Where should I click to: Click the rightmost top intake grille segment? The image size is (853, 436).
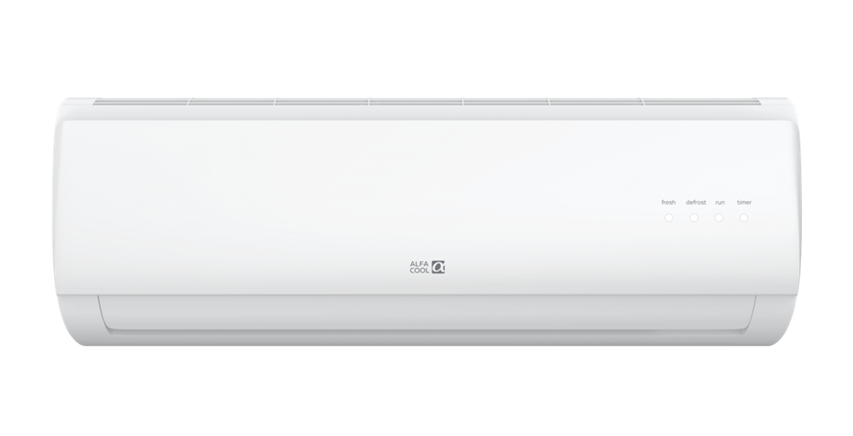tap(700, 102)
